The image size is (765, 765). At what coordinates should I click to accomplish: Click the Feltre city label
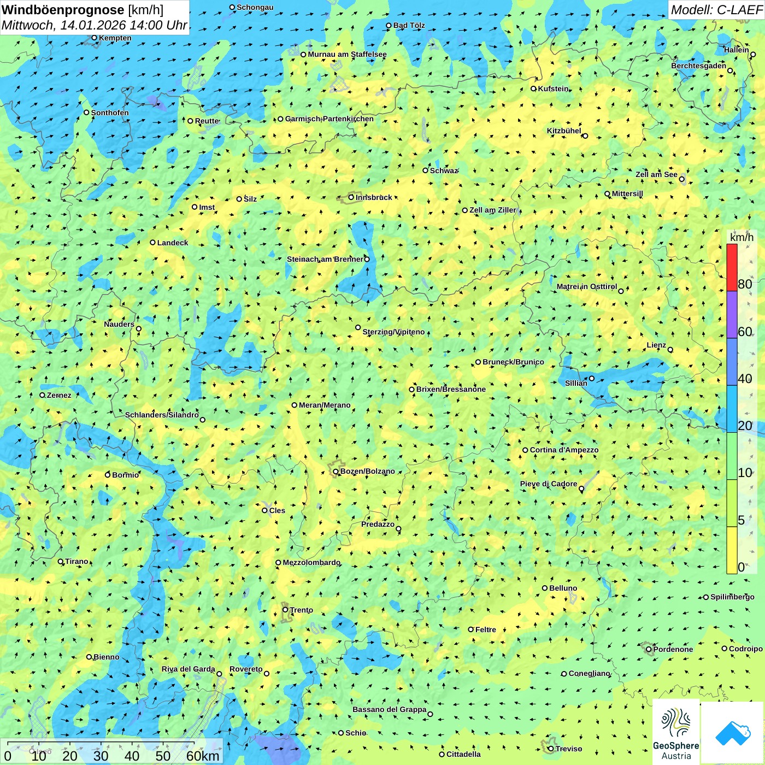point(485,629)
